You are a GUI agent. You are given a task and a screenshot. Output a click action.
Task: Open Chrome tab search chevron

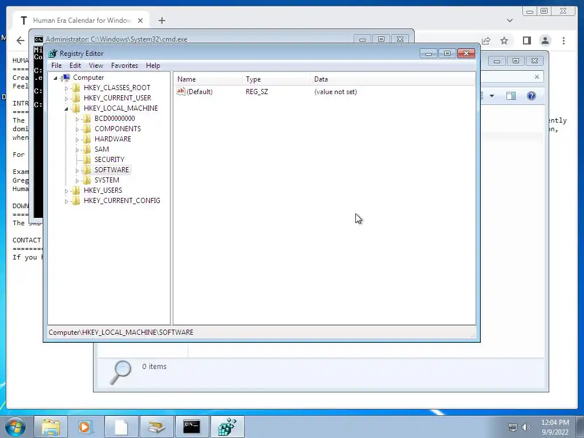[509, 21]
